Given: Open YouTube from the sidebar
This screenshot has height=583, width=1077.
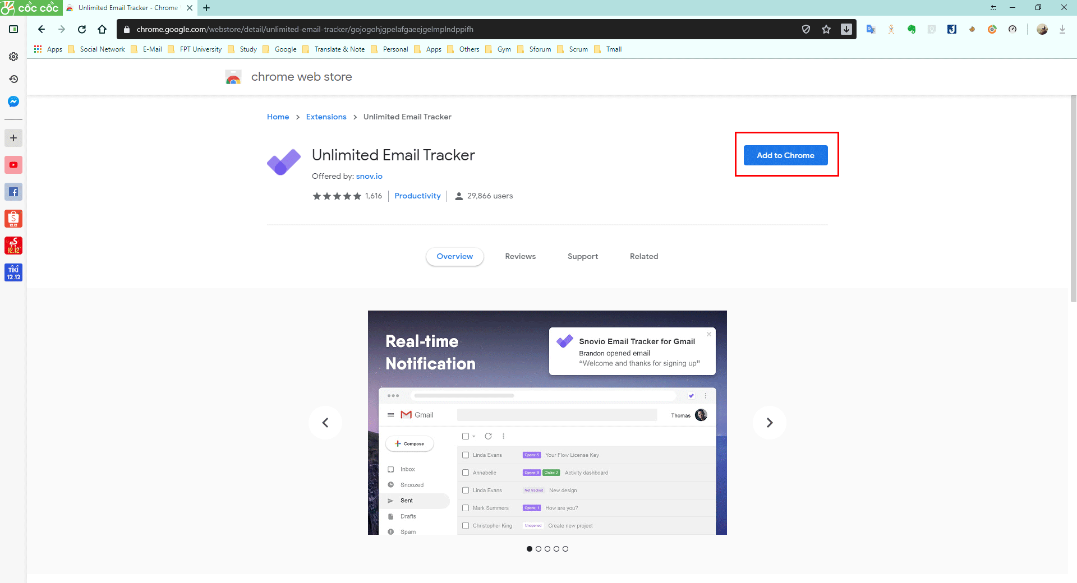Looking at the screenshot, I should pos(13,165).
